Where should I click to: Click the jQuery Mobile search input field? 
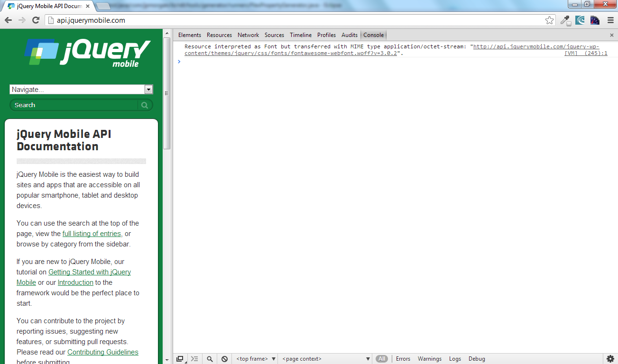74,105
